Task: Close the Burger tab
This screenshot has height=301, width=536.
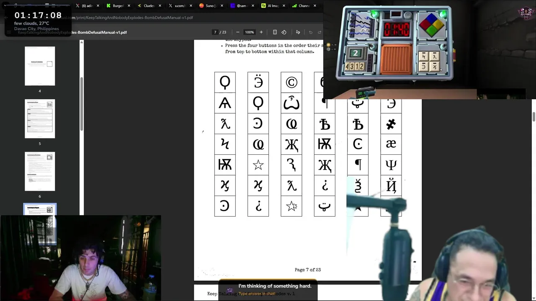Action: tap(129, 6)
